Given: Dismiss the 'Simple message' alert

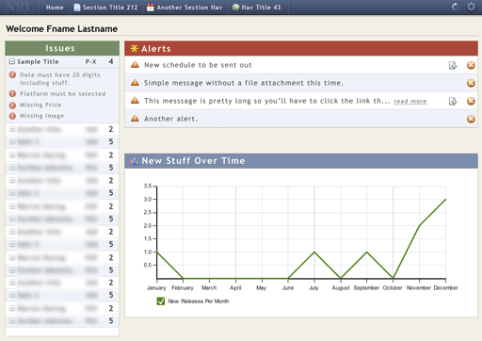Looking at the screenshot, I should tap(471, 83).
